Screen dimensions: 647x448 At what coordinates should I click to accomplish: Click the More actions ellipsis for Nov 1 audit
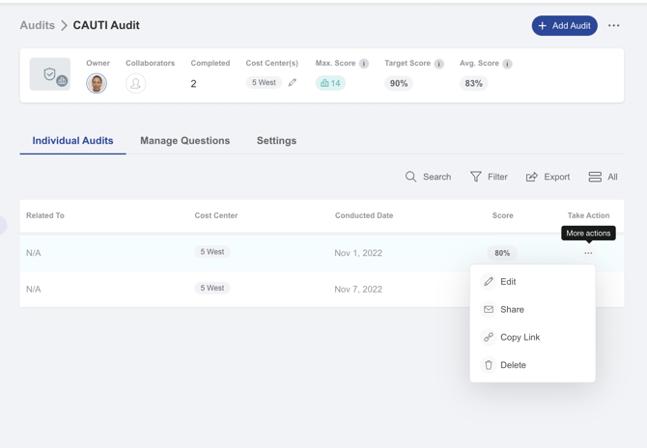pos(588,253)
